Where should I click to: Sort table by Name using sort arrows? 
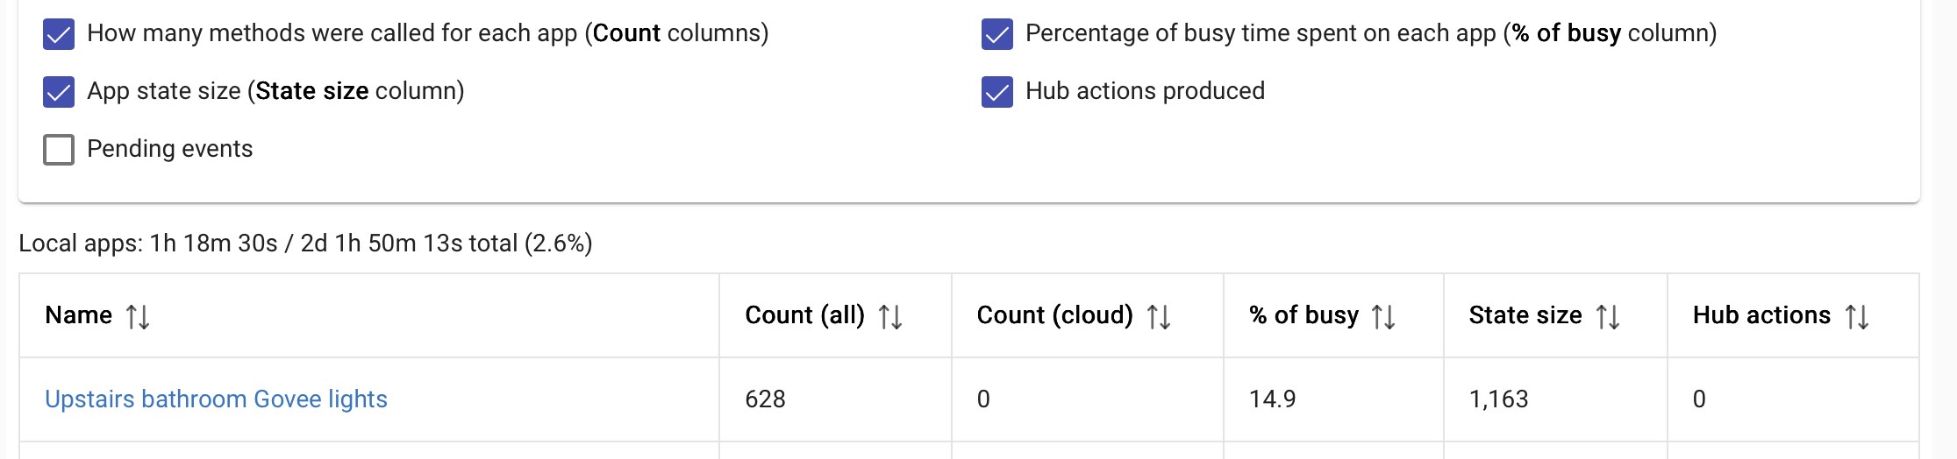[x=138, y=316]
